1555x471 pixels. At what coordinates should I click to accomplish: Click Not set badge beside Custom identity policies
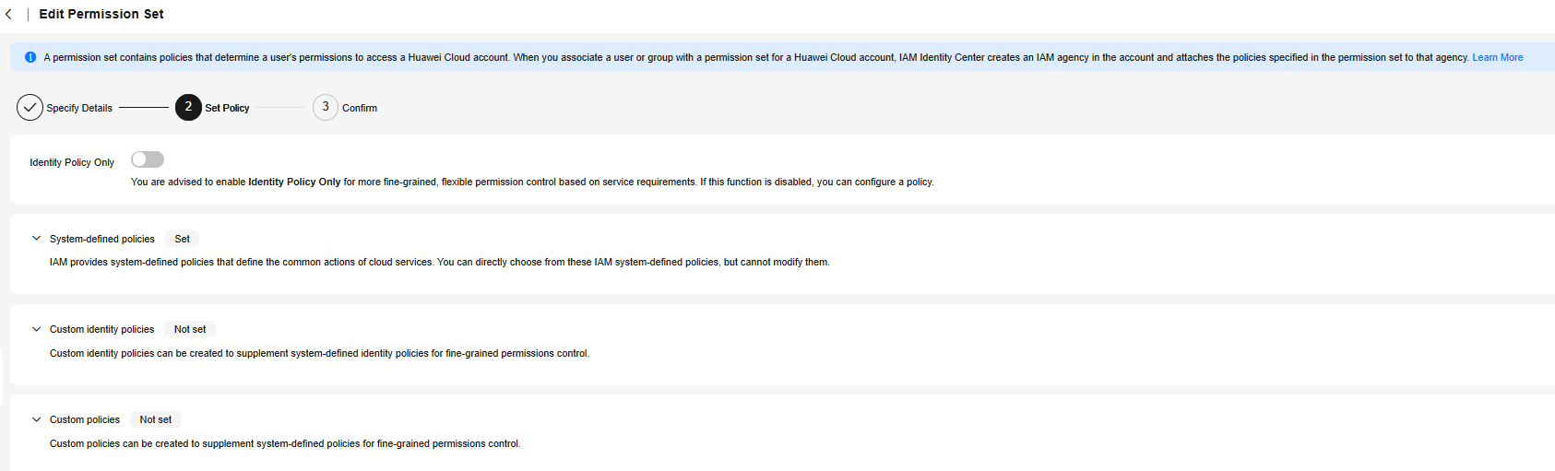(x=190, y=329)
